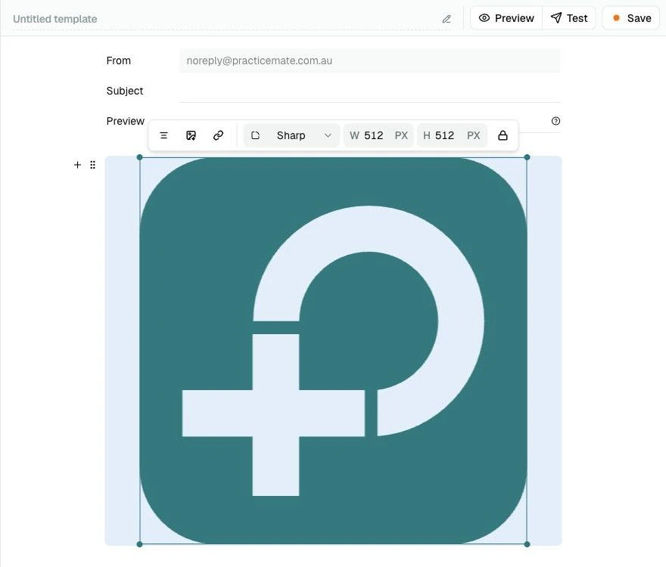Toggle the aspect ratio lock
Image resolution: width=666 pixels, height=567 pixels.
[503, 135]
